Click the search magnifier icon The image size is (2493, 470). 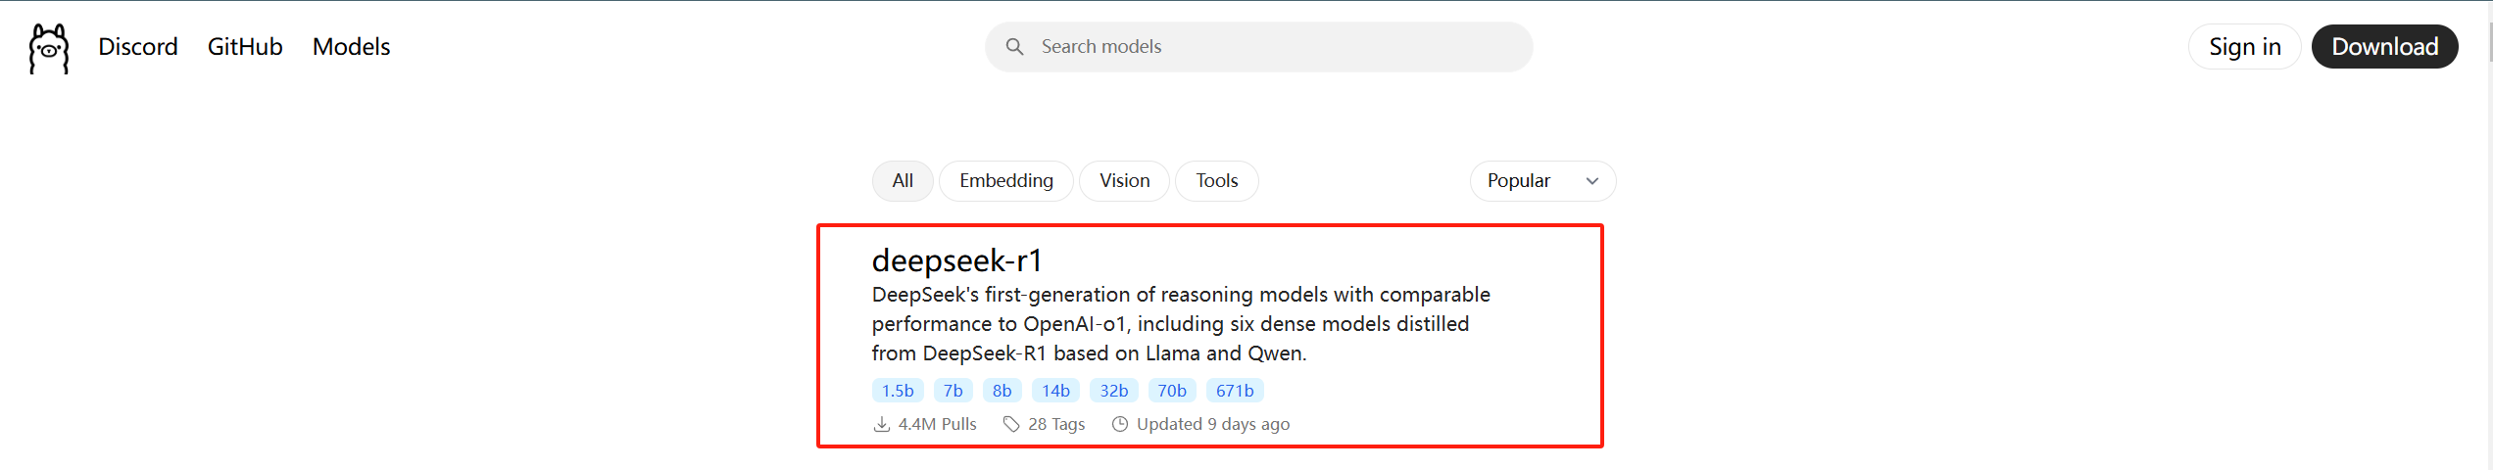click(1014, 47)
